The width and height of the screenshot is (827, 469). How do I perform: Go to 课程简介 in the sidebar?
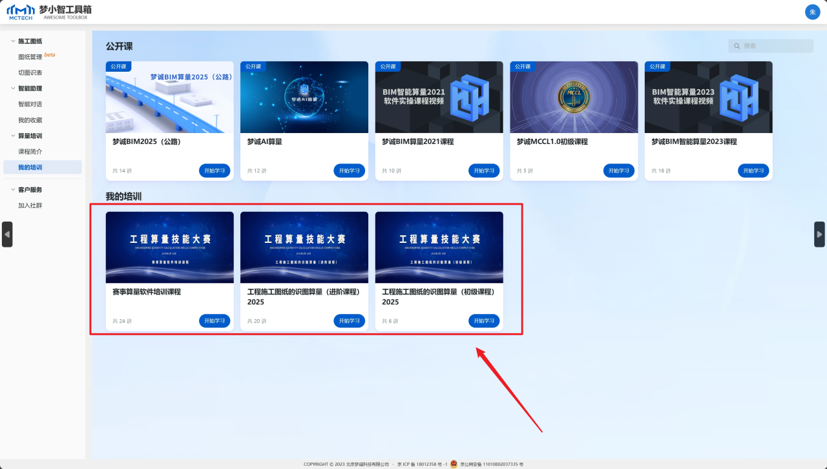pyautogui.click(x=30, y=152)
